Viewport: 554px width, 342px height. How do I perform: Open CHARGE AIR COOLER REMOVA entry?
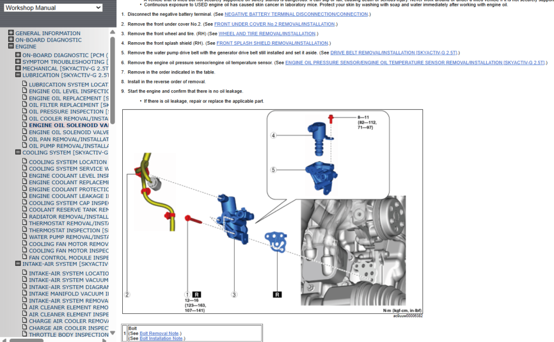69,321
